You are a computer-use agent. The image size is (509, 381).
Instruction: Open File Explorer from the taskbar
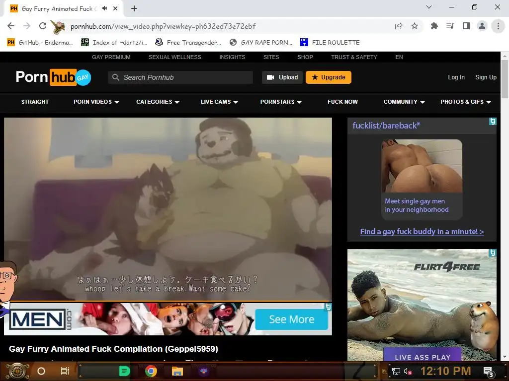pos(177,371)
